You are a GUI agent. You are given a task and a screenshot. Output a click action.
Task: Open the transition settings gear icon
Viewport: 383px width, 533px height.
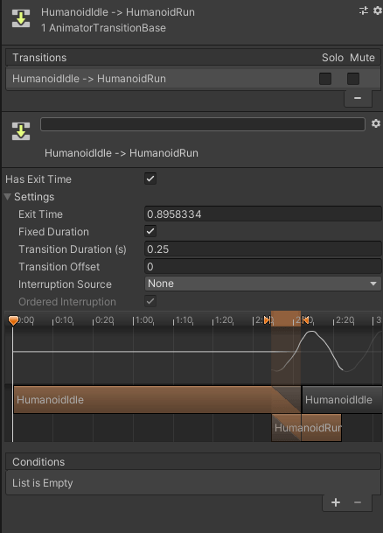(375, 123)
